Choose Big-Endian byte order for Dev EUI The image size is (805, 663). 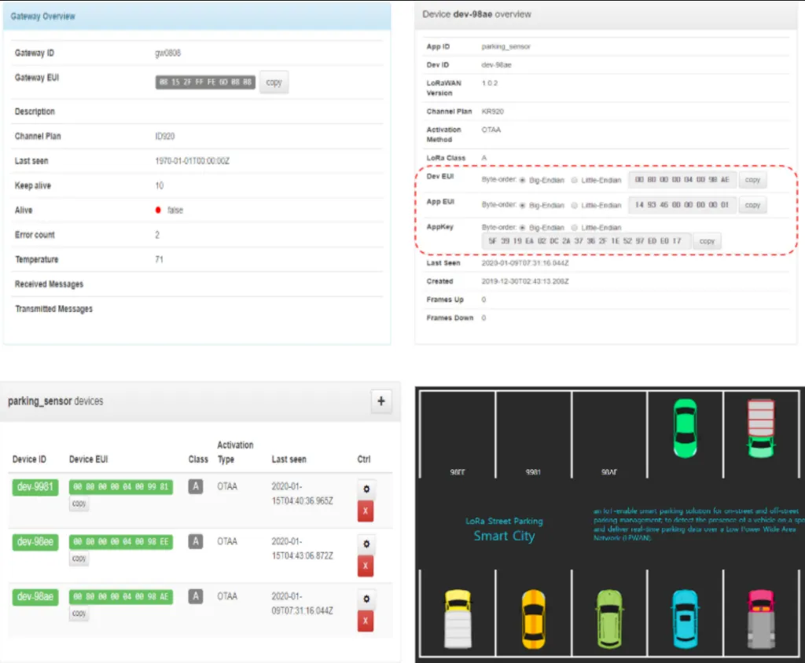523,180
